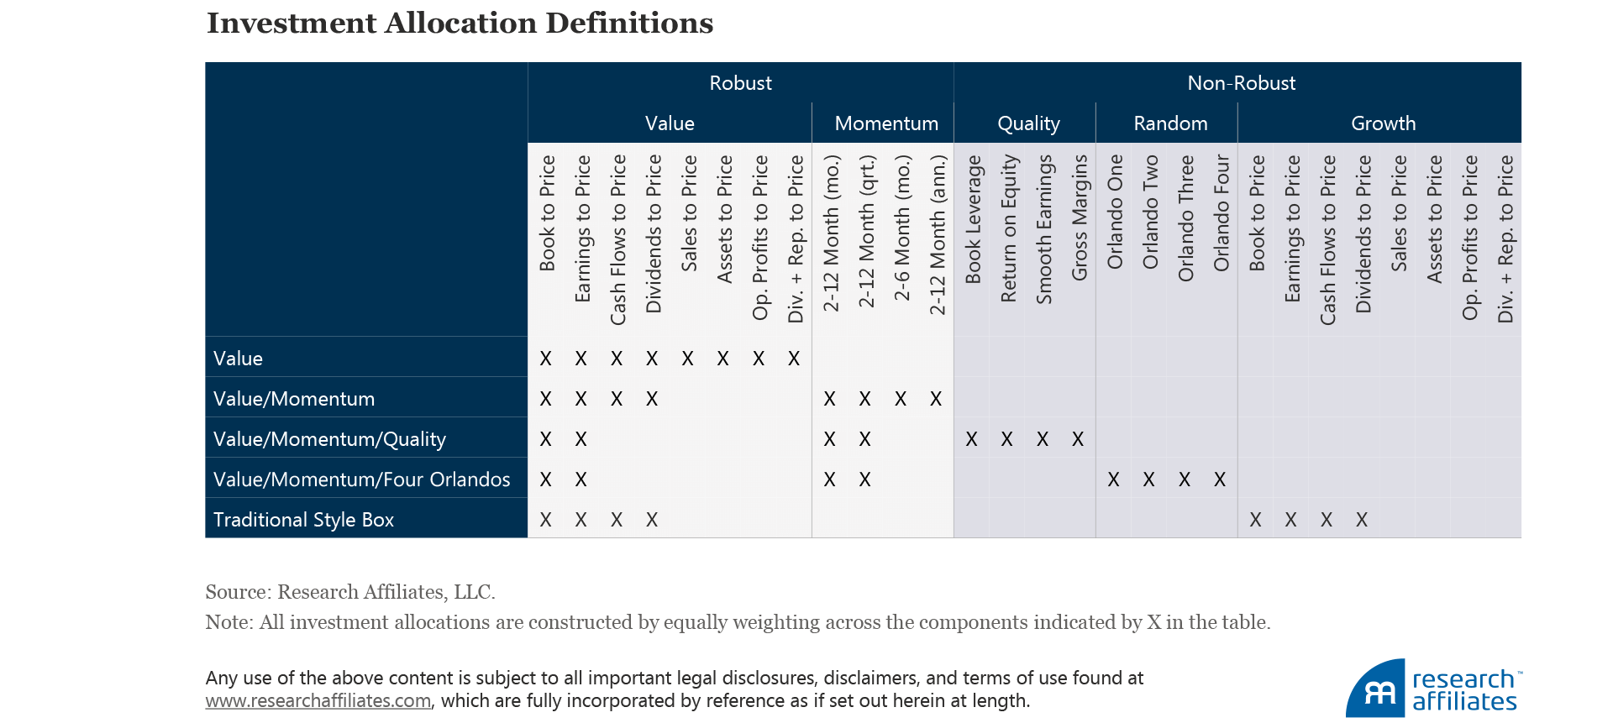Select the Random column group header

pos(1169,123)
